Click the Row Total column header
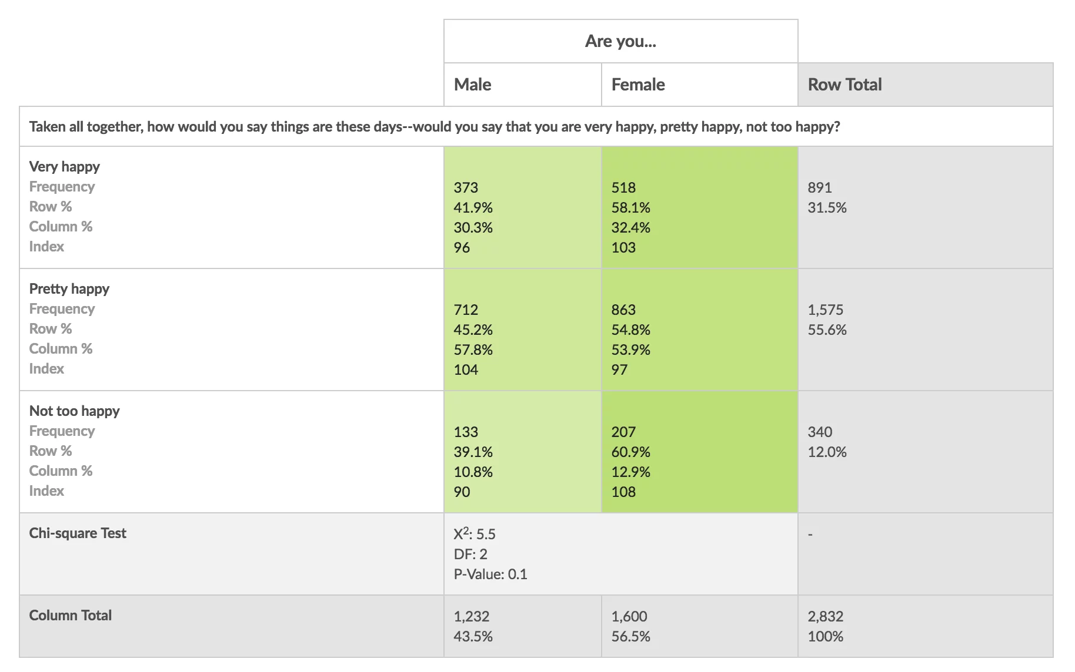Viewport: 1075px width, 672px height. point(844,85)
